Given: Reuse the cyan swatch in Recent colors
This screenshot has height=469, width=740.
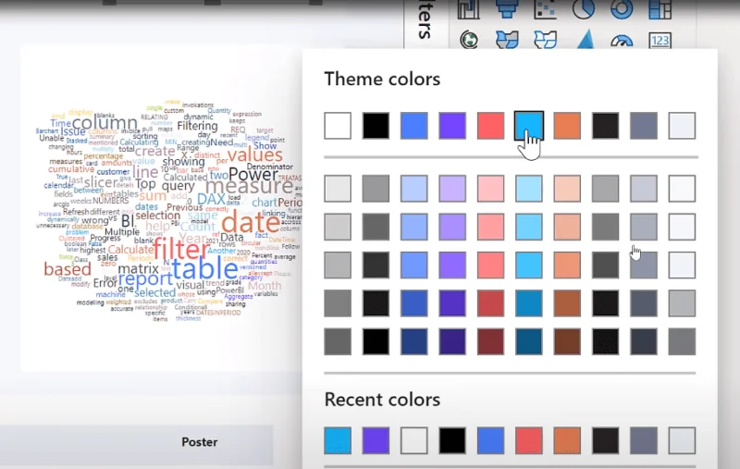Looking at the screenshot, I should 338,440.
